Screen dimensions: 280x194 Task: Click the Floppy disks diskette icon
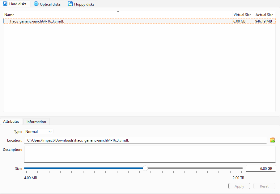point(70,4)
